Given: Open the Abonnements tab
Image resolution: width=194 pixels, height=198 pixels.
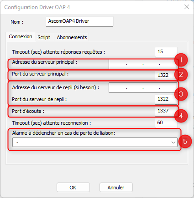Looking at the screenshot, I should pyautogui.click(x=72, y=37).
